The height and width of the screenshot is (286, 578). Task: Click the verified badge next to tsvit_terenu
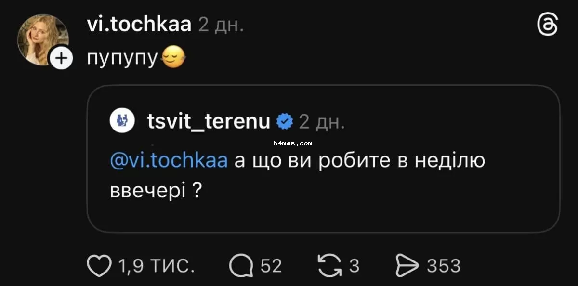click(x=284, y=121)
